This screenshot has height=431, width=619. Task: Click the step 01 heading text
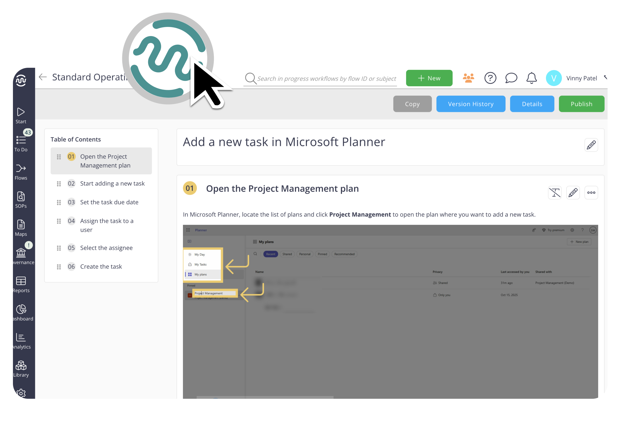point(282,189)
